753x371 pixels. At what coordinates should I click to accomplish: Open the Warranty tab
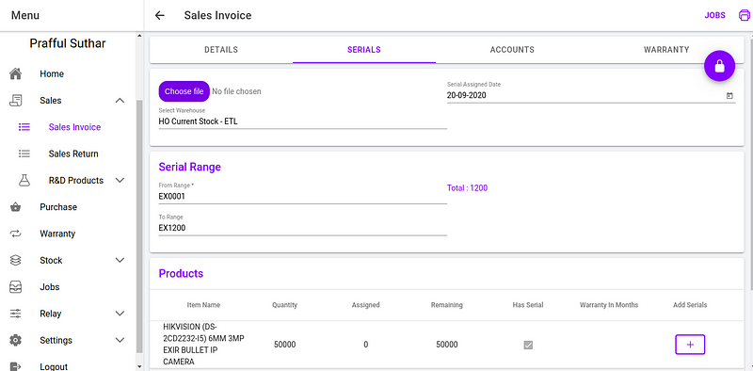click(x=666, y=50)
